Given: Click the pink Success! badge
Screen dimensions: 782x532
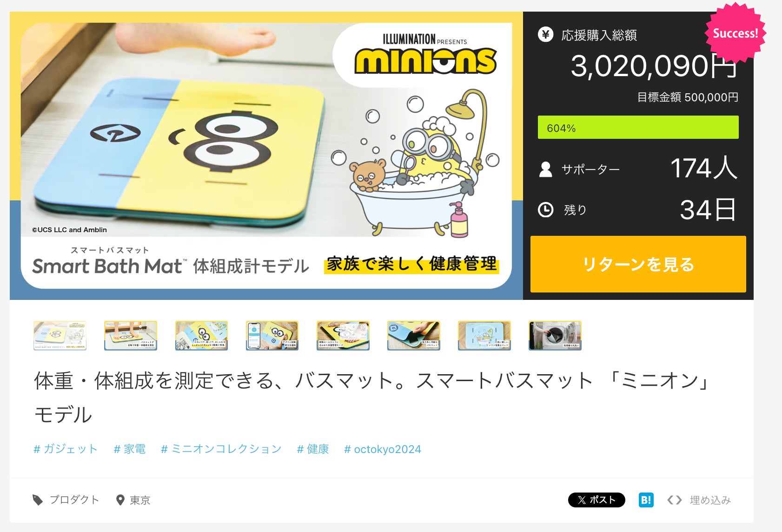Looking at the screenshot, I should [x=736, y=33].
